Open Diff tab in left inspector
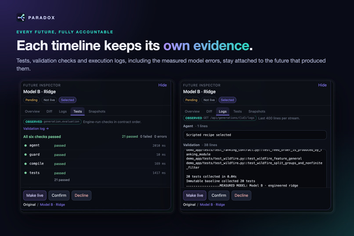This screenshot has width=354, height=236. pyautogui.click(x=49, y=111)
